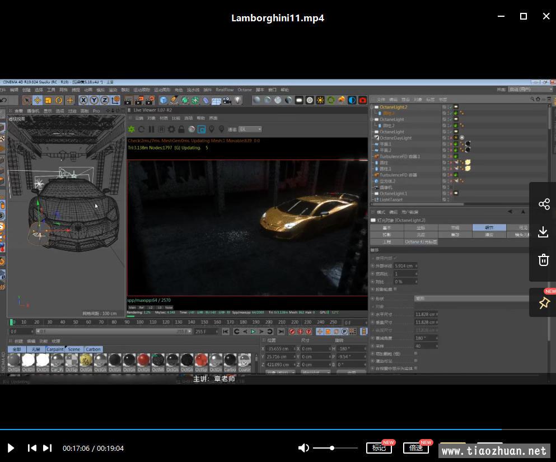This screenshot has width=556, height=462.
Task: Click the 采样 40 value stepper
Action: click(437, 346)
